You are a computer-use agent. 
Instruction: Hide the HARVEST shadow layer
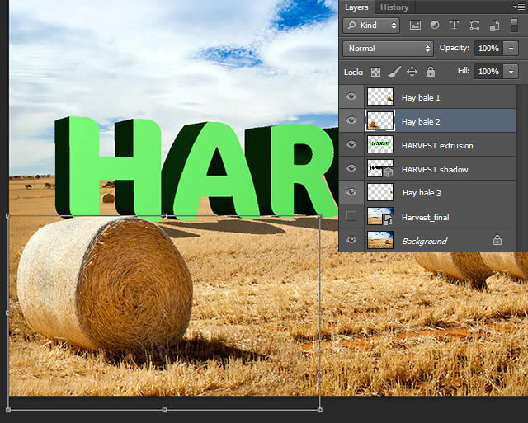coord(351,168)
